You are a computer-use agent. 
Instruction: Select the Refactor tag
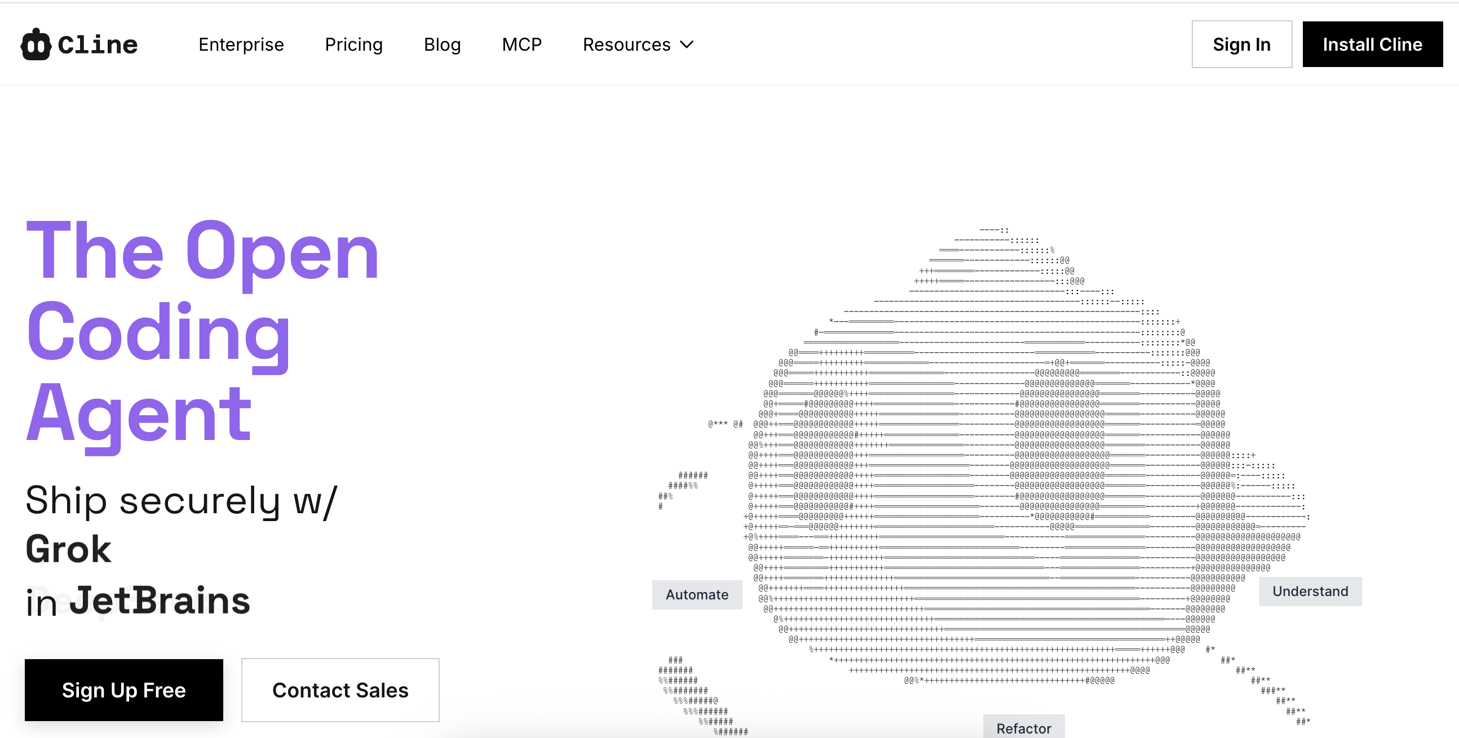click(1023, 728)
